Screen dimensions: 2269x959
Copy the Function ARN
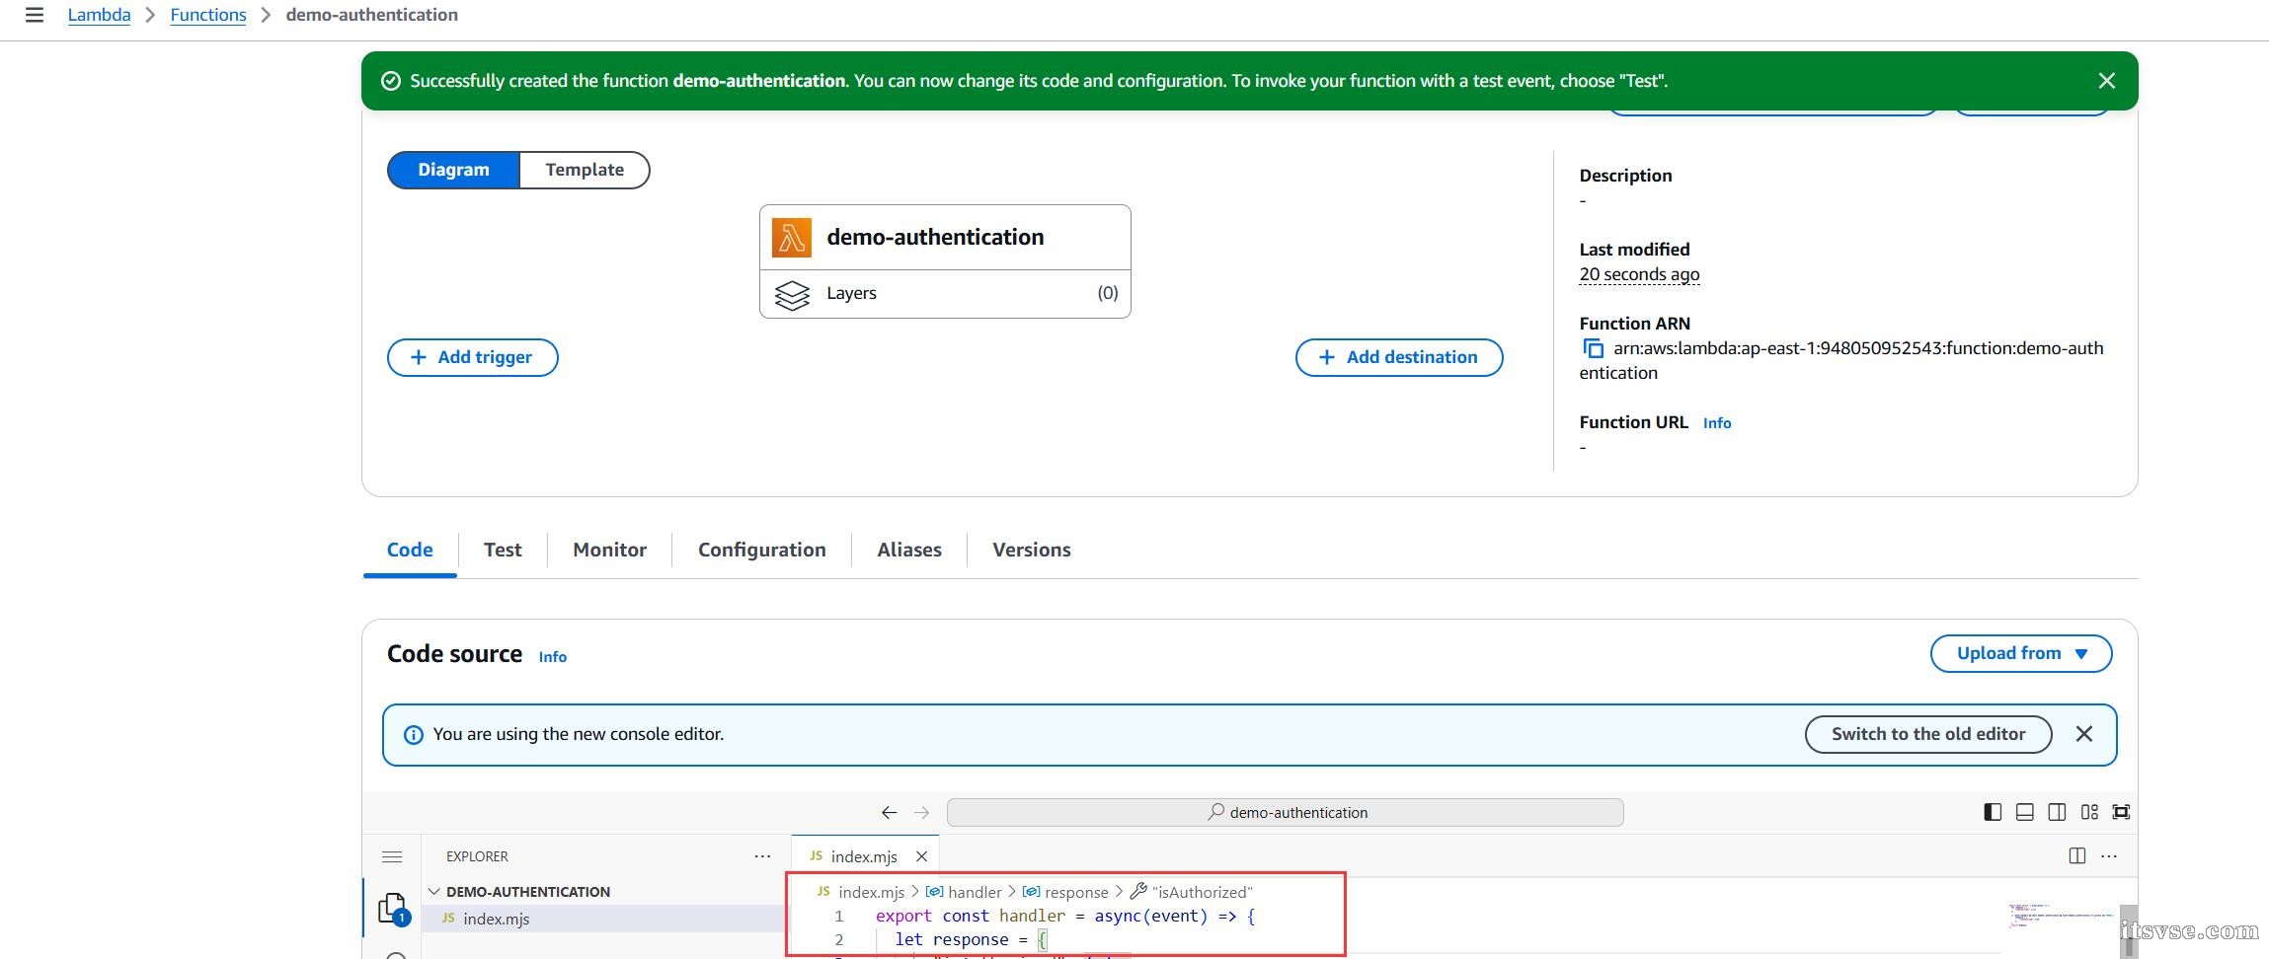click(1593, 348)
